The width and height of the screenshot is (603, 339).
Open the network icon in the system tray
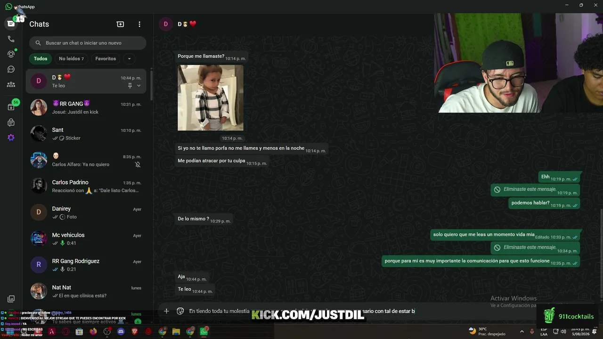(555, 331)
